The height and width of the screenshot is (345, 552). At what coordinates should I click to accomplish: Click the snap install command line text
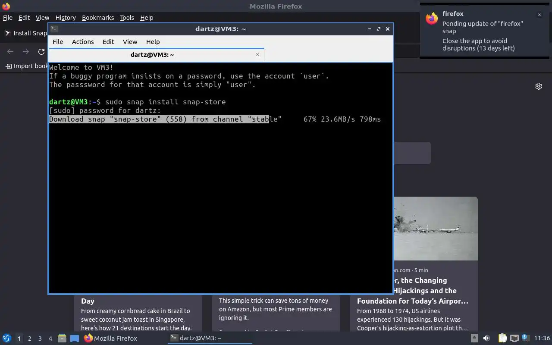166,102
